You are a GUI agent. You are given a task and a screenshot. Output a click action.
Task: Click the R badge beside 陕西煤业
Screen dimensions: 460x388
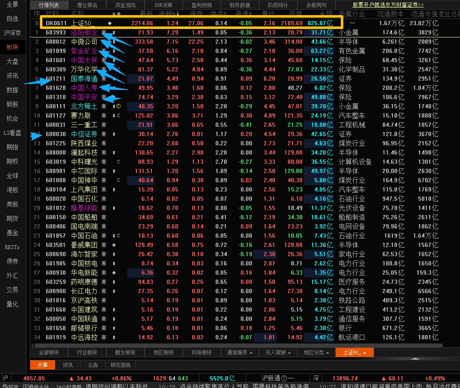(104, 143)
